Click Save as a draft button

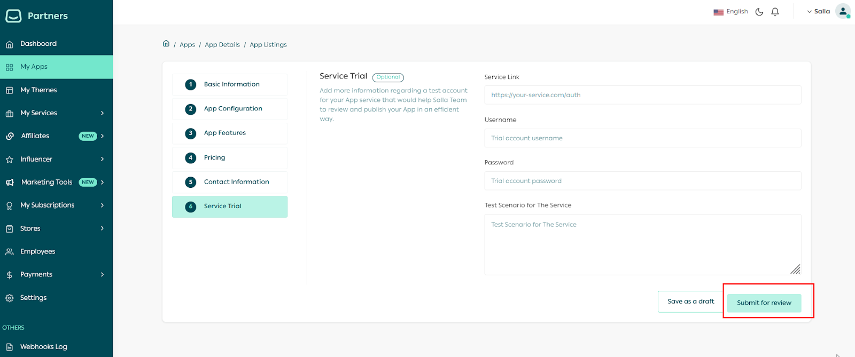coord(690,302)
